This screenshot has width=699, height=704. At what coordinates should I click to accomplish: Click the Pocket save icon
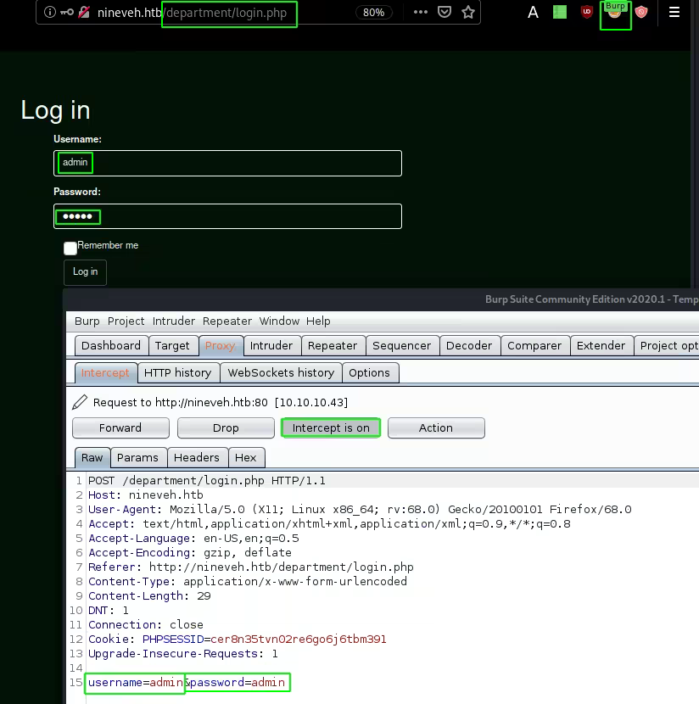tap(445, 13)
